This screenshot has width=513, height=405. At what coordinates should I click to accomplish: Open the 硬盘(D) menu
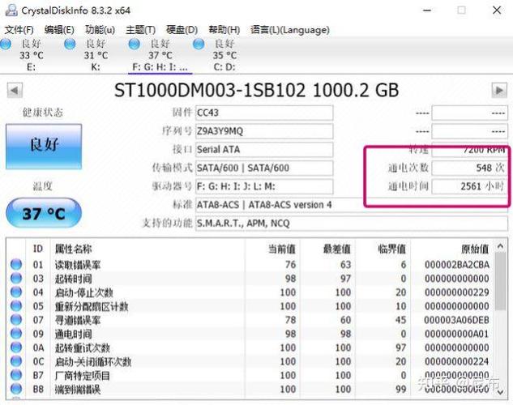pos(182,30)
